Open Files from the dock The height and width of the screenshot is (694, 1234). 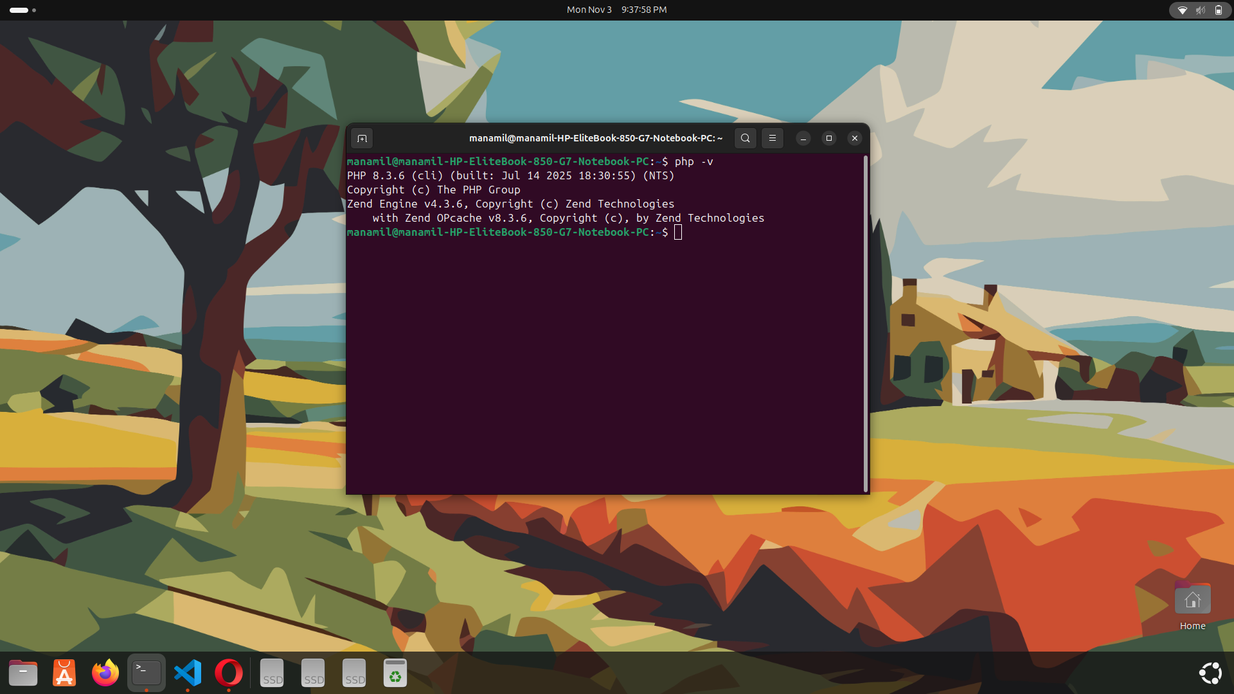pos(23,673)
